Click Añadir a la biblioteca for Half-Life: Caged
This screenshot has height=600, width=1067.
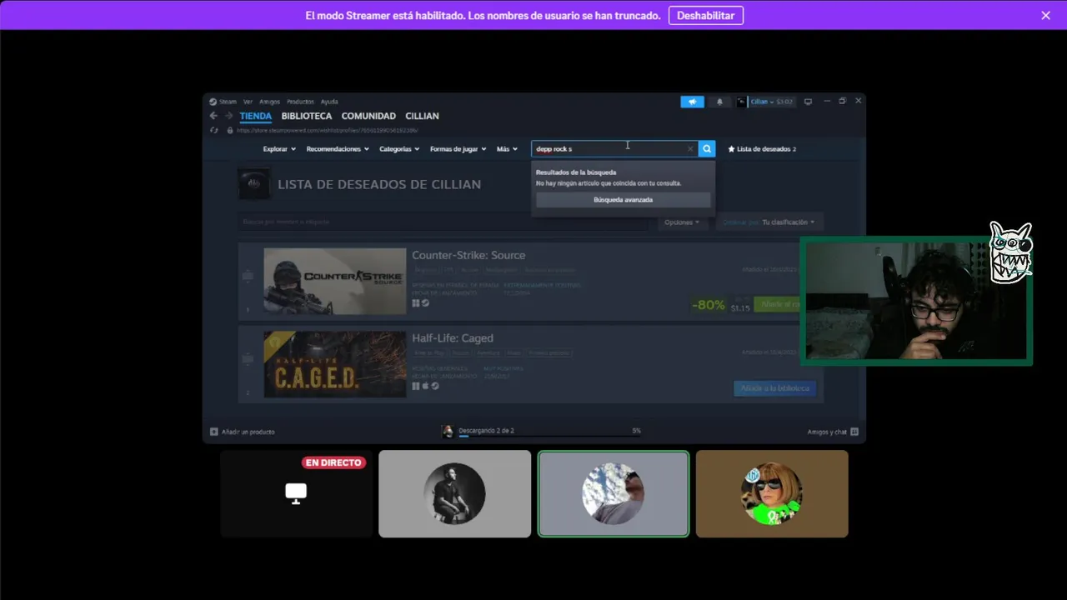(775, 388)
